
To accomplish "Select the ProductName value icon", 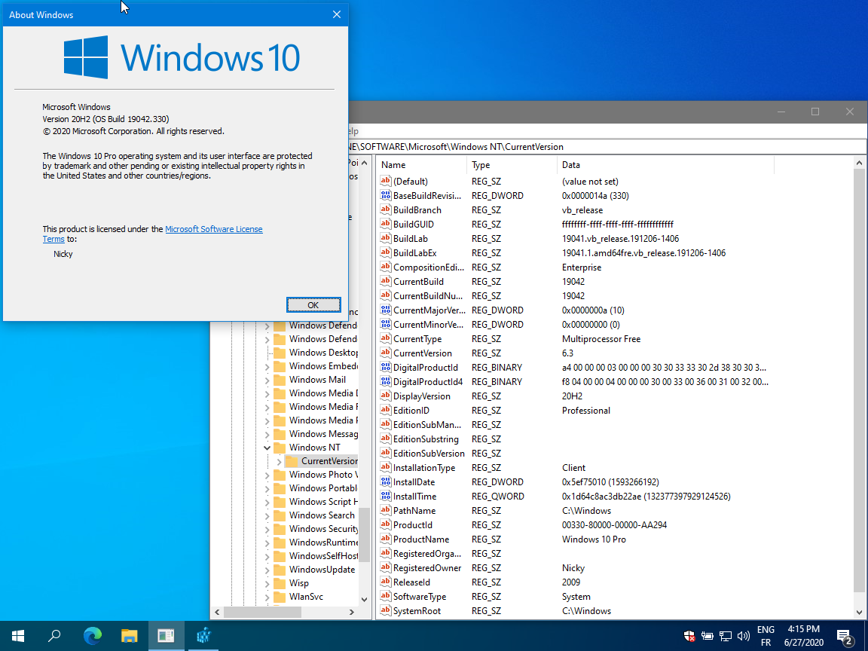I will pos(386,539).
